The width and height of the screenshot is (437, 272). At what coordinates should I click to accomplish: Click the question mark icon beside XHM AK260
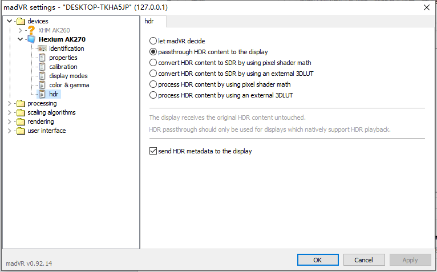click(x=31, y=30)
